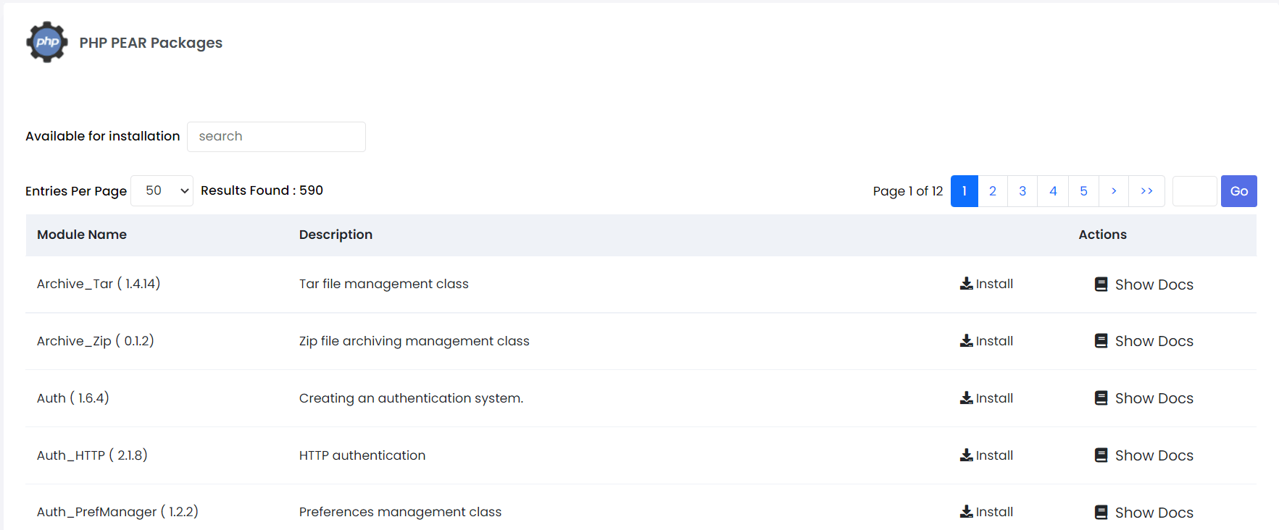Viewport: 1279px width, 530px height.
Task: Click Install download icon for Archive_Tar
Action: (966, 284)
